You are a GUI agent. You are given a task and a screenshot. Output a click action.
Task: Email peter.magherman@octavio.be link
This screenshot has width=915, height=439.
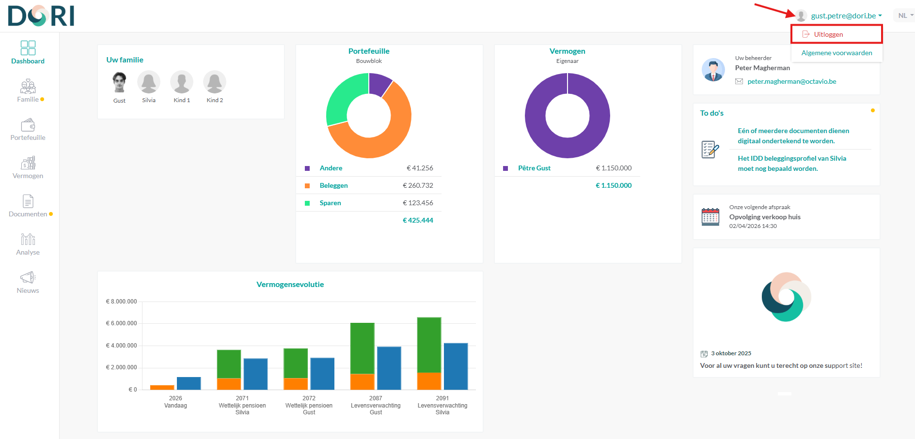791,81
